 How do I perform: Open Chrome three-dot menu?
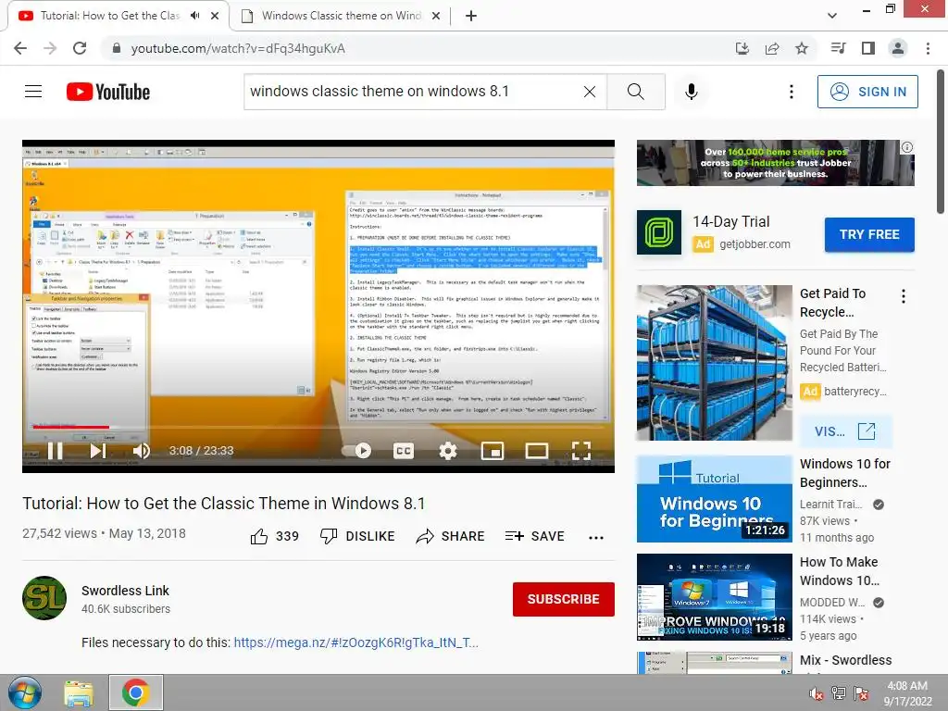(x=928, y=48)
